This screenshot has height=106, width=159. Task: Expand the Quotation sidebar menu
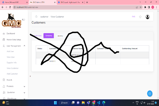click(24, 92)
